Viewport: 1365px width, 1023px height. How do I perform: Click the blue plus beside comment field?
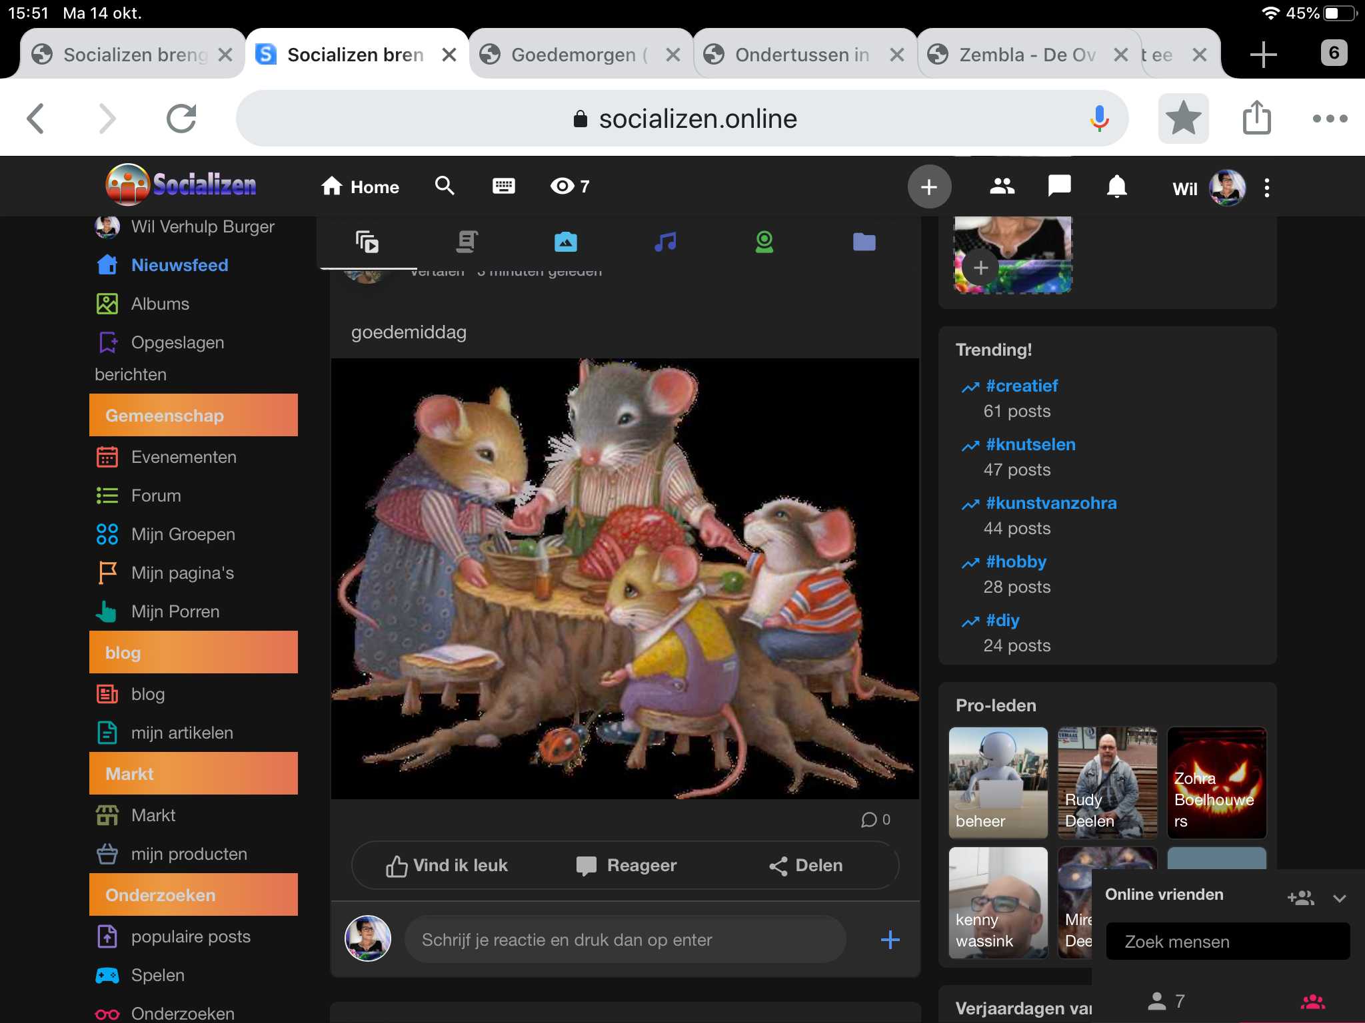[x=890, y=940]
